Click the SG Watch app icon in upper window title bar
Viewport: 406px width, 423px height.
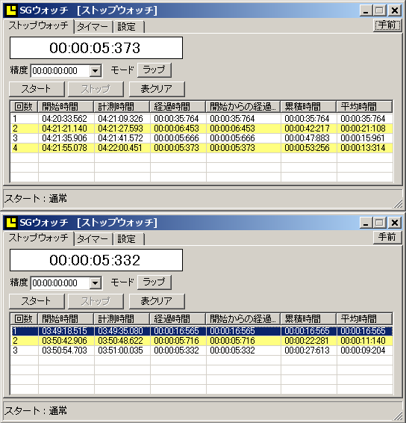pos(12,10)
